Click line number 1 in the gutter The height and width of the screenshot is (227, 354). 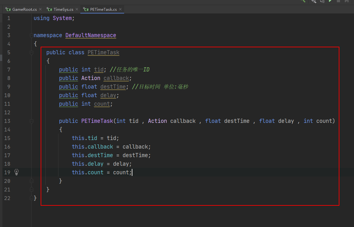point(9,18)
